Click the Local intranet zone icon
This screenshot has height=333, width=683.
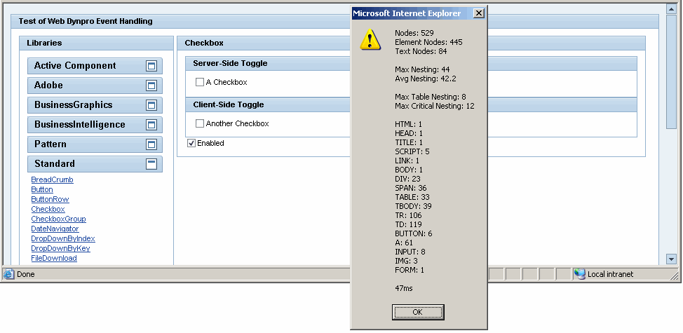579,274
